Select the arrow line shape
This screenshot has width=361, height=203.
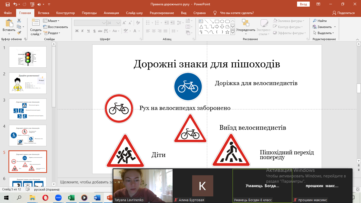tap(211, 21)
